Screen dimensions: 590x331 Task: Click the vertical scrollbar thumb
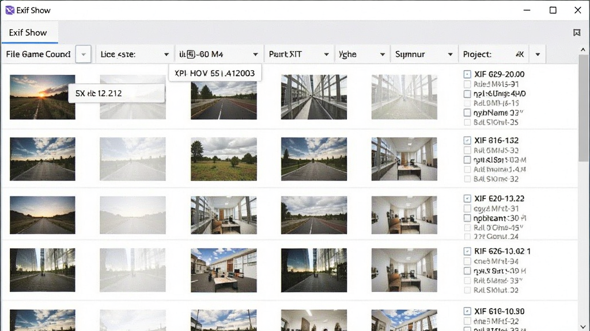(583, 108)
